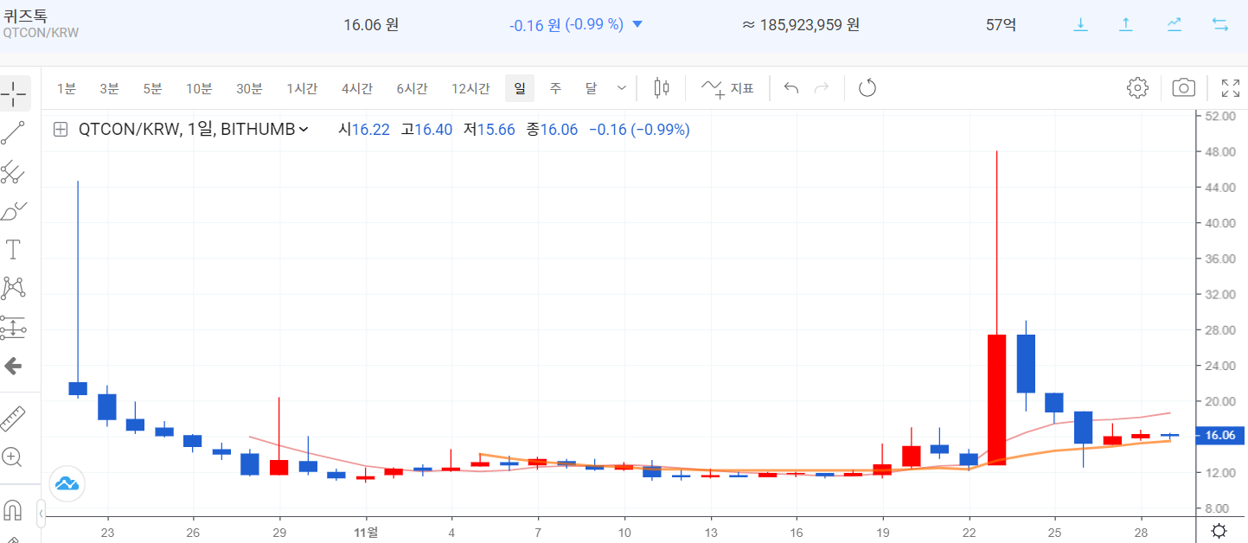
Task: Click the back arrow in the left toolbar
Action: [x=13, y=367]
